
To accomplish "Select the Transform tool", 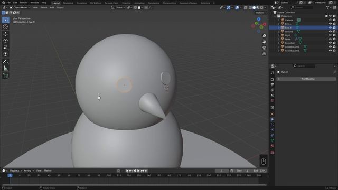I will pyautogui.click(x=6, y=54).
